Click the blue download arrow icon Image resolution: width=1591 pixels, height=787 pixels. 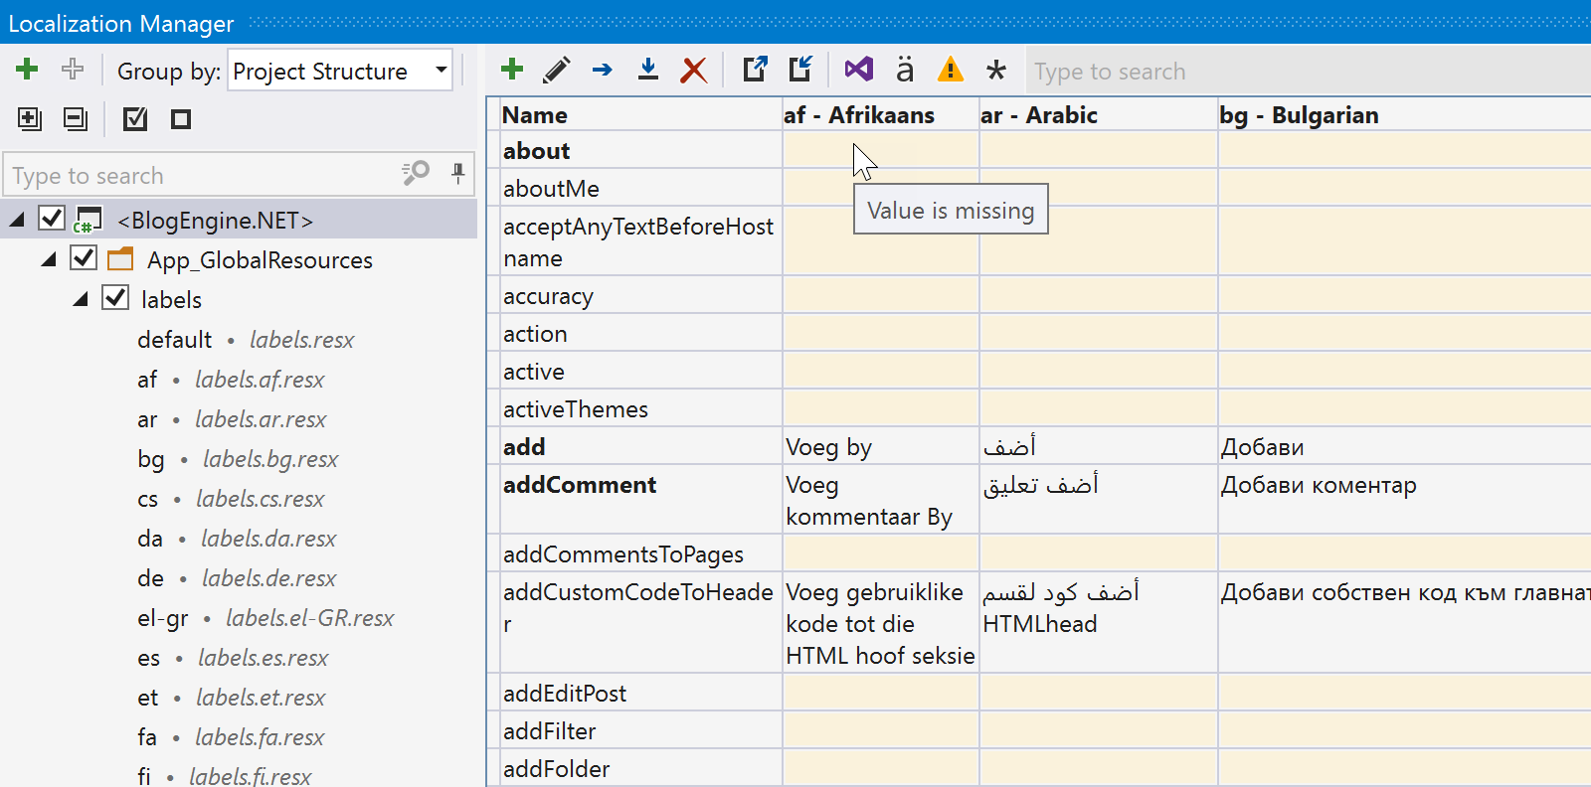coord(648,70)
